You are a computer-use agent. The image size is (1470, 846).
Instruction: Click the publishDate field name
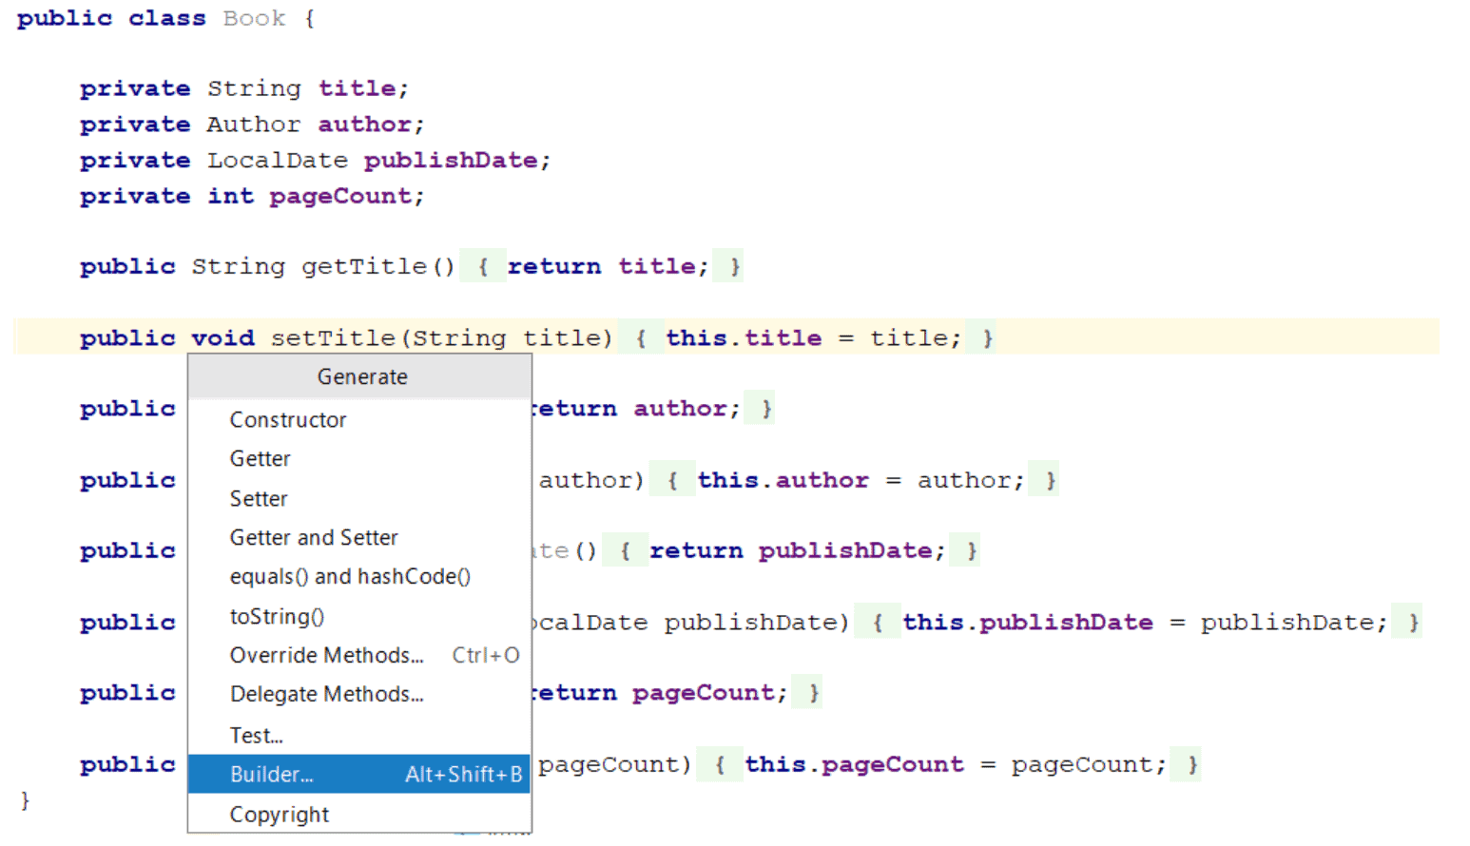(451, 161)
